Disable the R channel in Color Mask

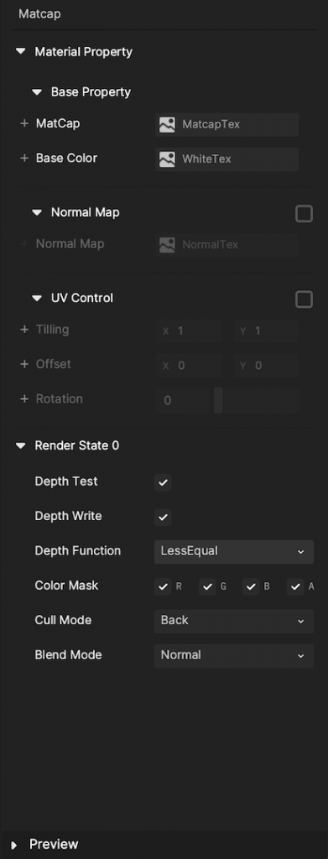click(164, 586)
